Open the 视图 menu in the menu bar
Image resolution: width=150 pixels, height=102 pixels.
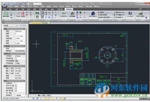coord(23,7)
